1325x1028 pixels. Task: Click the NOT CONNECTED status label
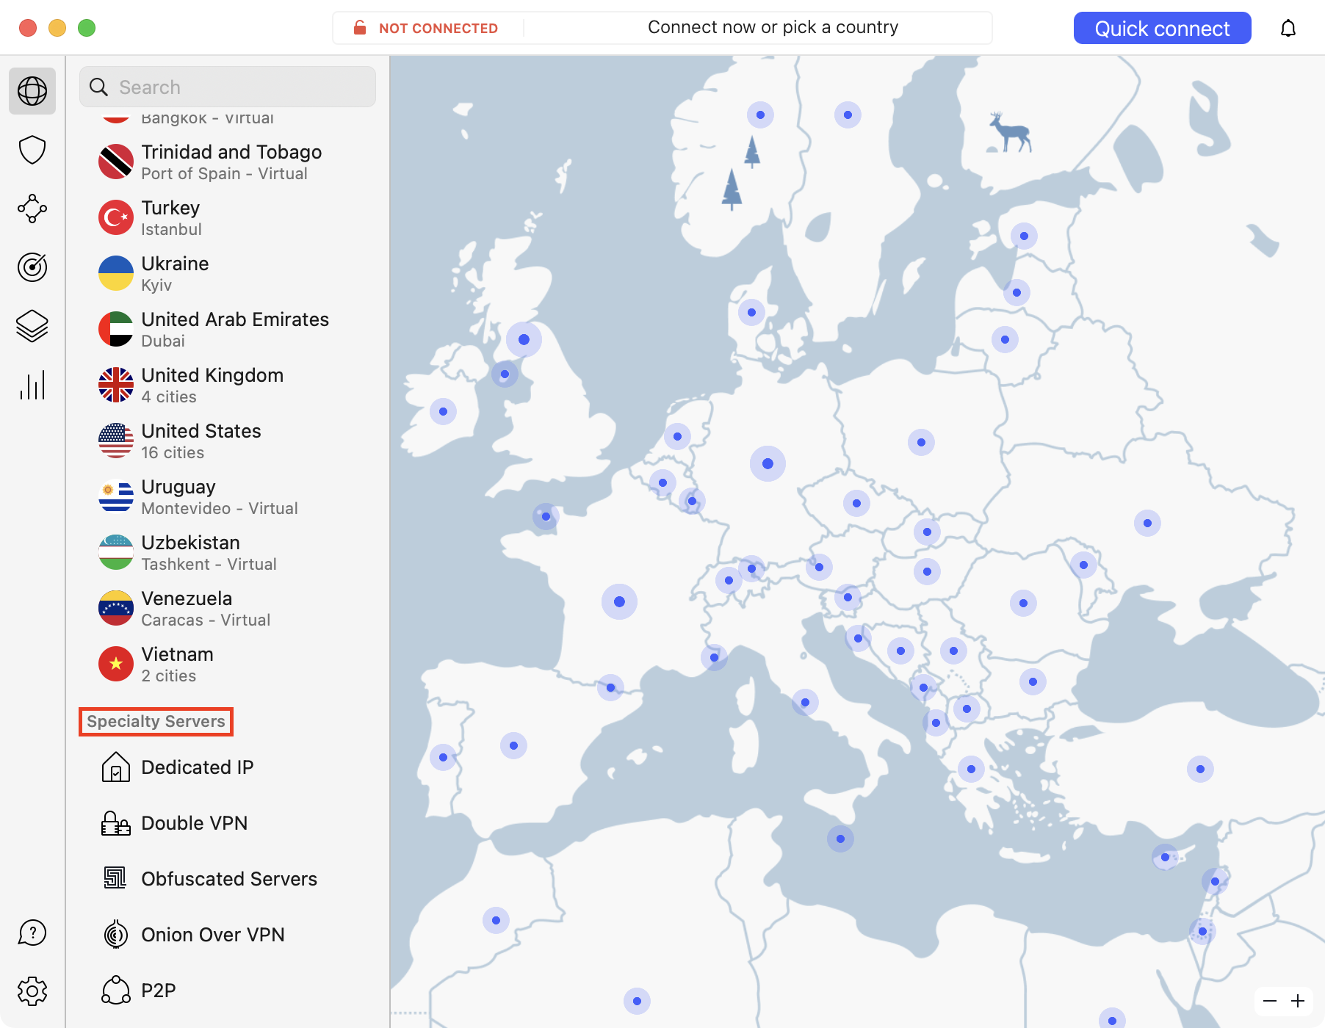tap(438, 28)
